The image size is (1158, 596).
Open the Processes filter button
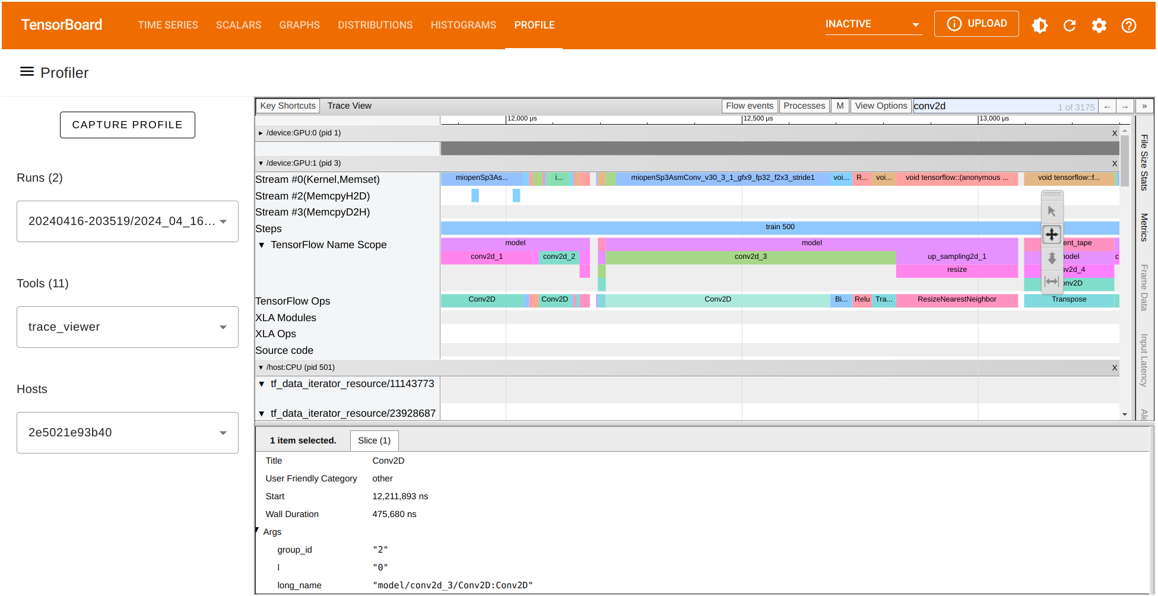[x=804, y=106]
